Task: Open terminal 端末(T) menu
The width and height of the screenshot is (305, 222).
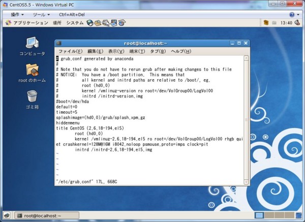Action: pyautogui.click(x=137, y=51)
